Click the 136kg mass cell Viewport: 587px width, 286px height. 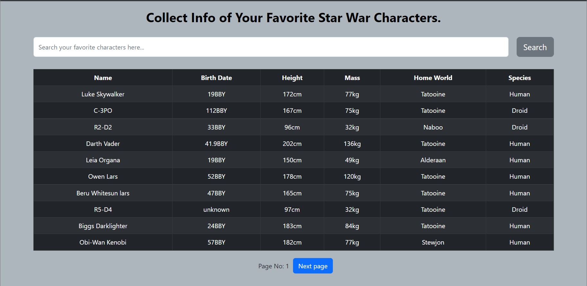[352, 144]
